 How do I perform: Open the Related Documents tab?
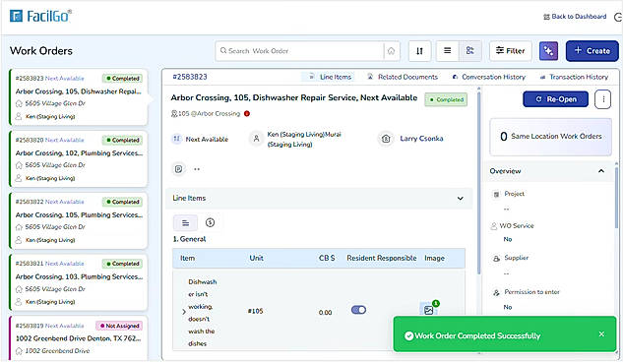tap(403, 77)
